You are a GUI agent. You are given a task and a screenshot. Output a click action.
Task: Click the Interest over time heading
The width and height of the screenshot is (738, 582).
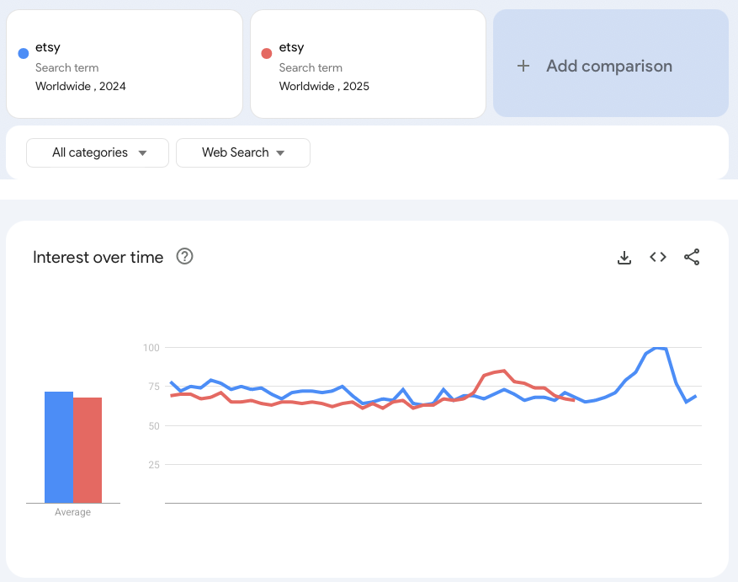[x=98, y=257]
